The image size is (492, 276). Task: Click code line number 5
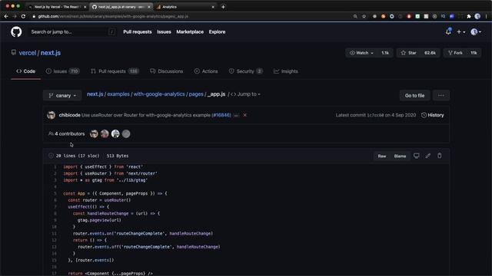(55, 193)
